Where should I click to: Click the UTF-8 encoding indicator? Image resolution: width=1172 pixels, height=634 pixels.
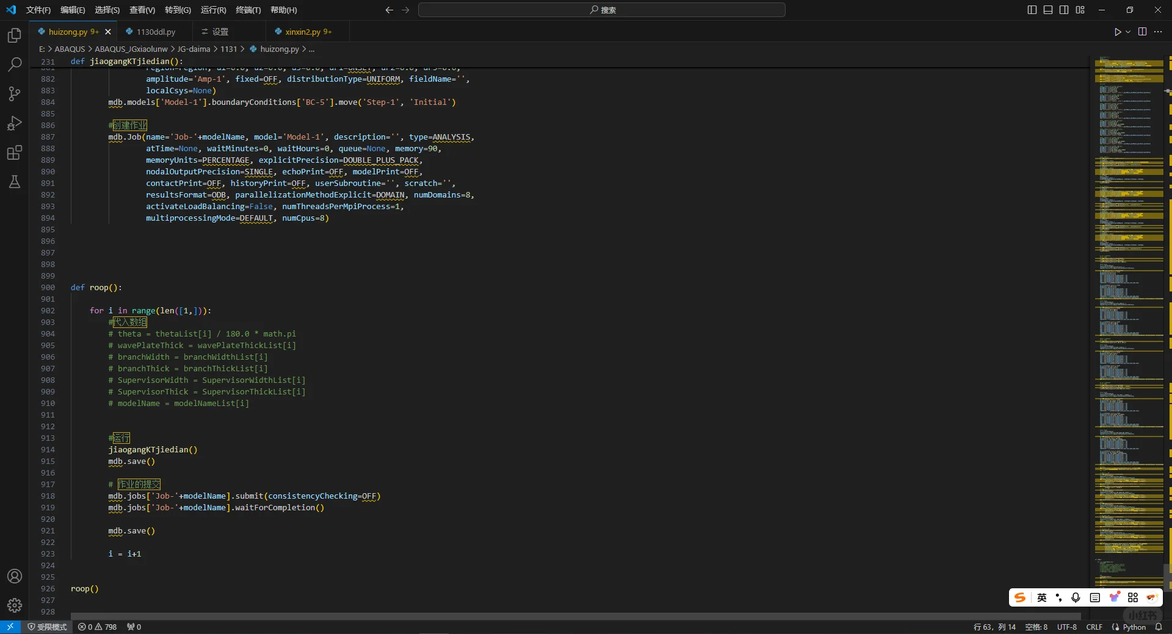click(x=1066, y=627)
